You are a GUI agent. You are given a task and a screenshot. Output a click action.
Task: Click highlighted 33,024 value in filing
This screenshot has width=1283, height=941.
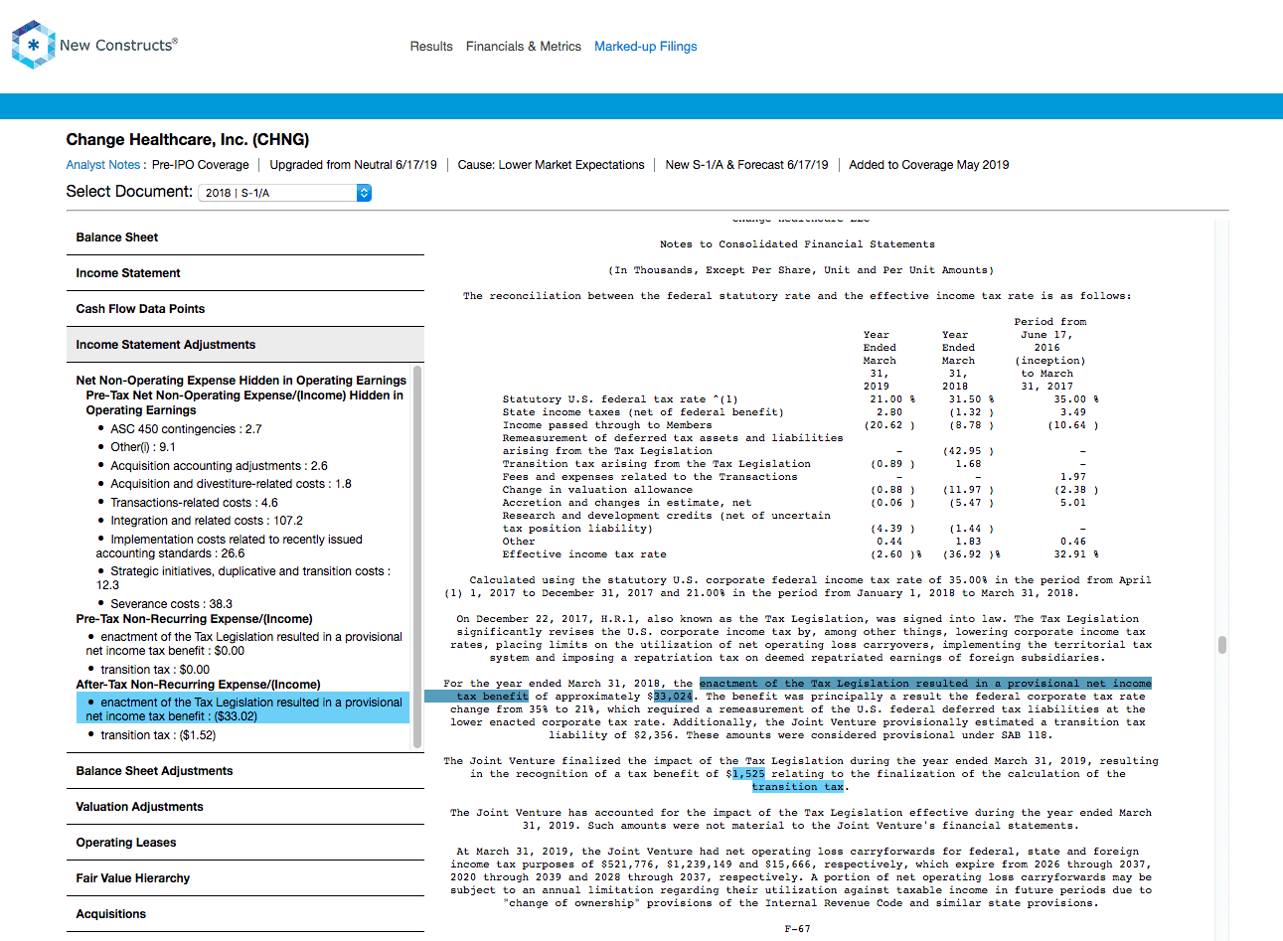[x=673, y=697]
